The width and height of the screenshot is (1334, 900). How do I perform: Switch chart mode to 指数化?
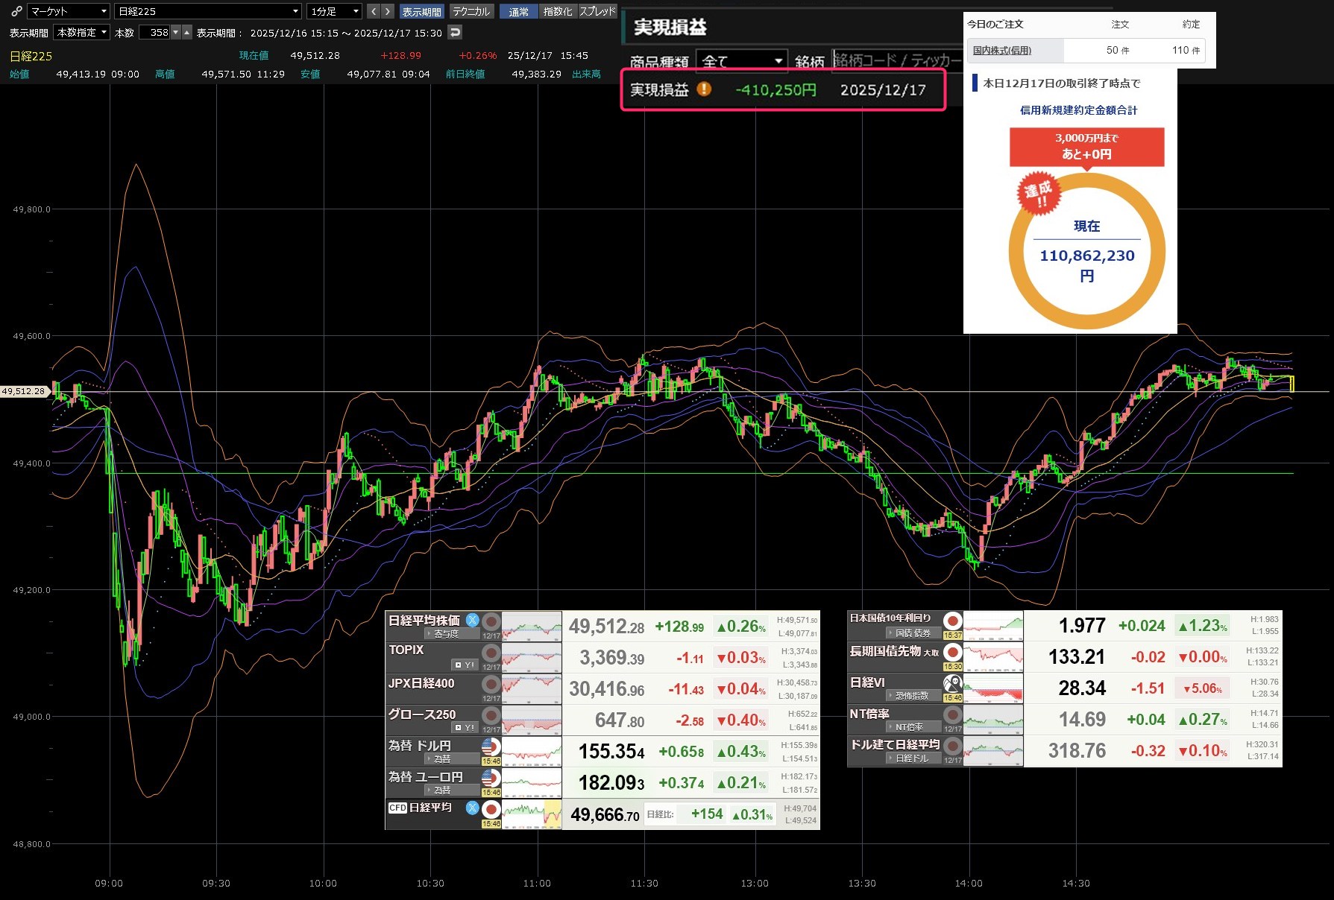click(558, 11)
